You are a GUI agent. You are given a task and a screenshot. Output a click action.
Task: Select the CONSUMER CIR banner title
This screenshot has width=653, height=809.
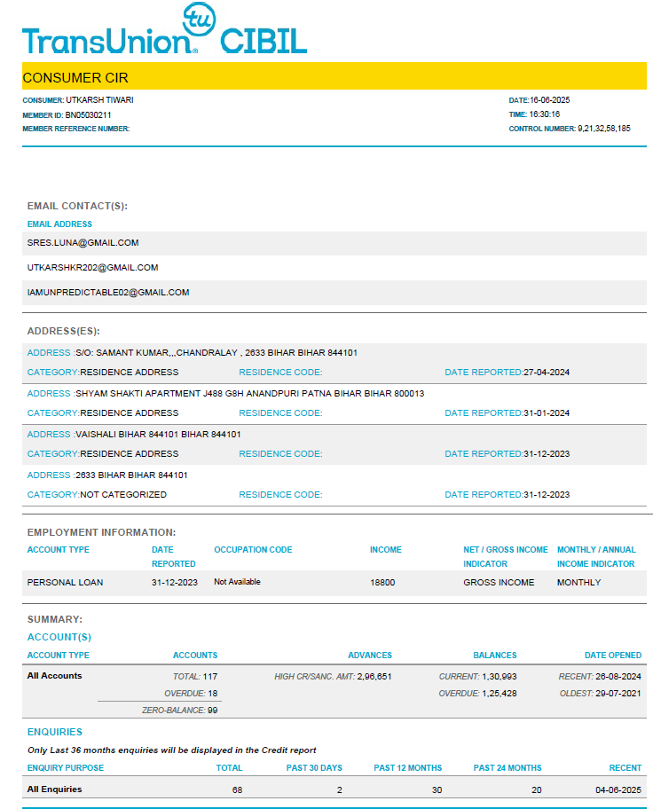click(75, 78)
